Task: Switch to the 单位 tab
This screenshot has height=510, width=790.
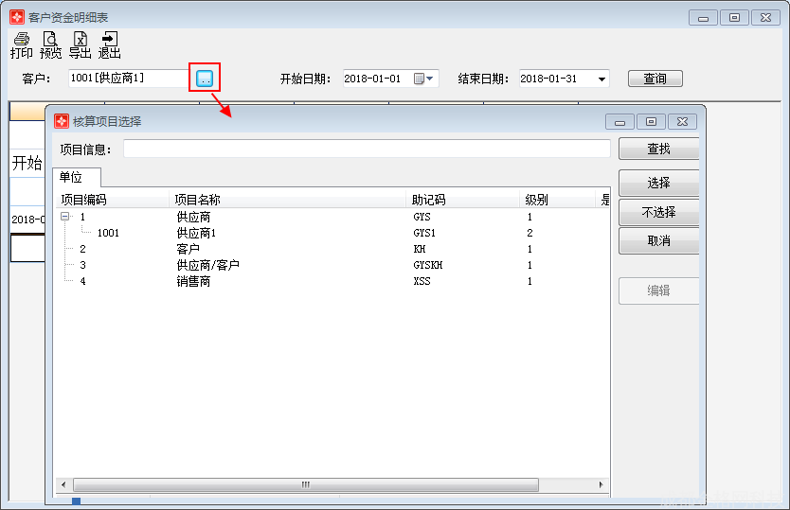Action: (x=71, y=177)
